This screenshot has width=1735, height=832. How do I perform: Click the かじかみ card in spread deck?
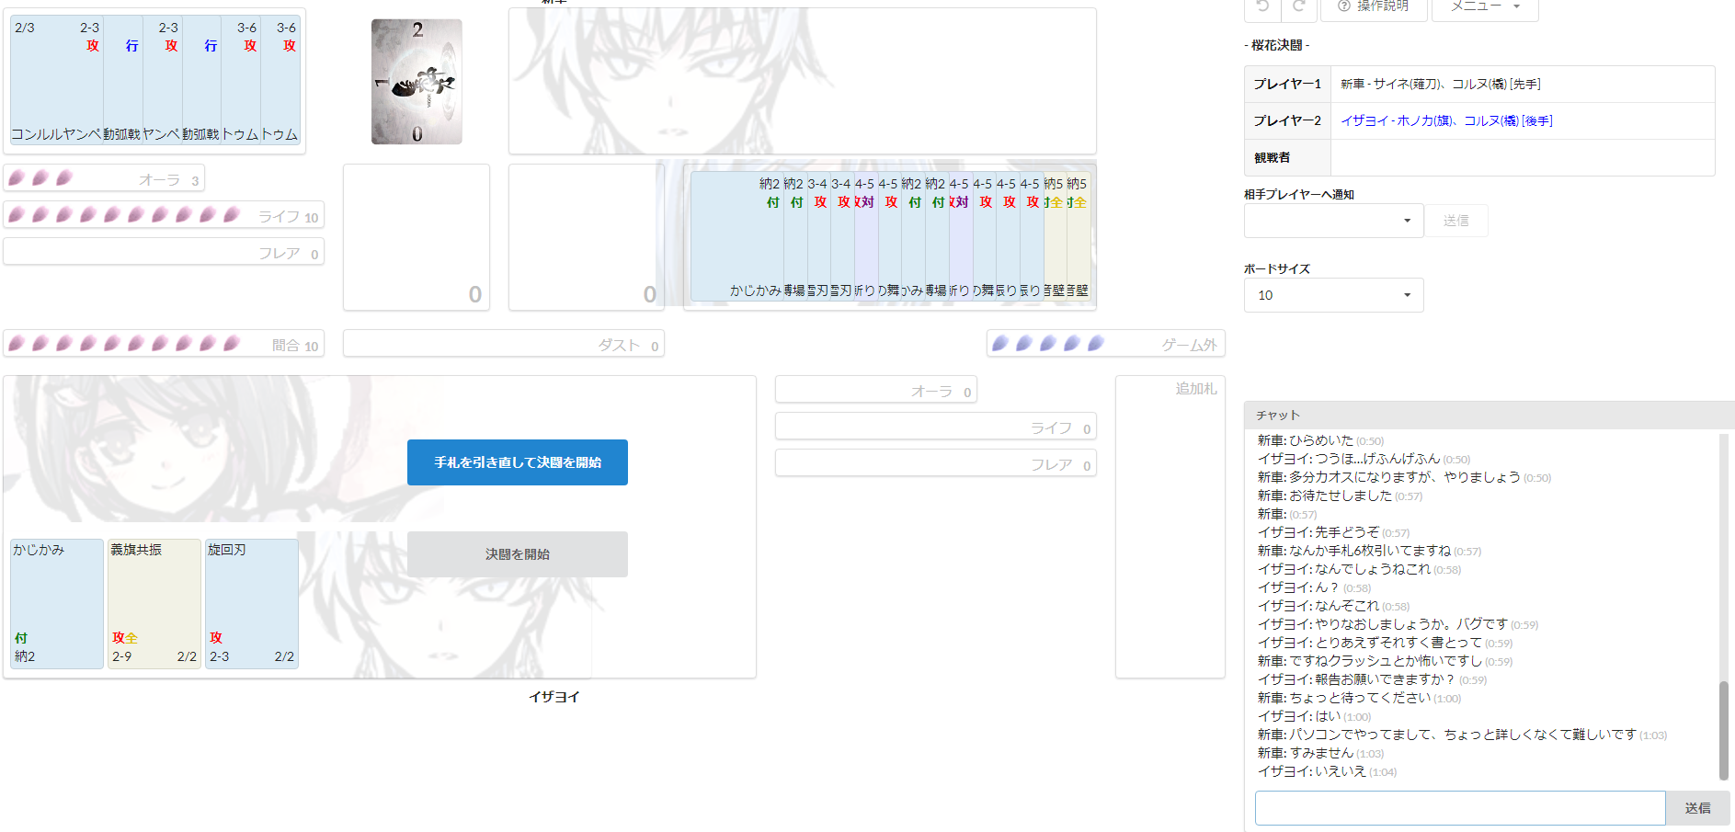pyautogui.click(x=736, y=237)
